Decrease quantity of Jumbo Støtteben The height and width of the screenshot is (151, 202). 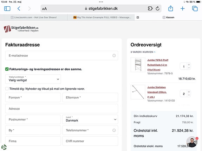(189, 95)
